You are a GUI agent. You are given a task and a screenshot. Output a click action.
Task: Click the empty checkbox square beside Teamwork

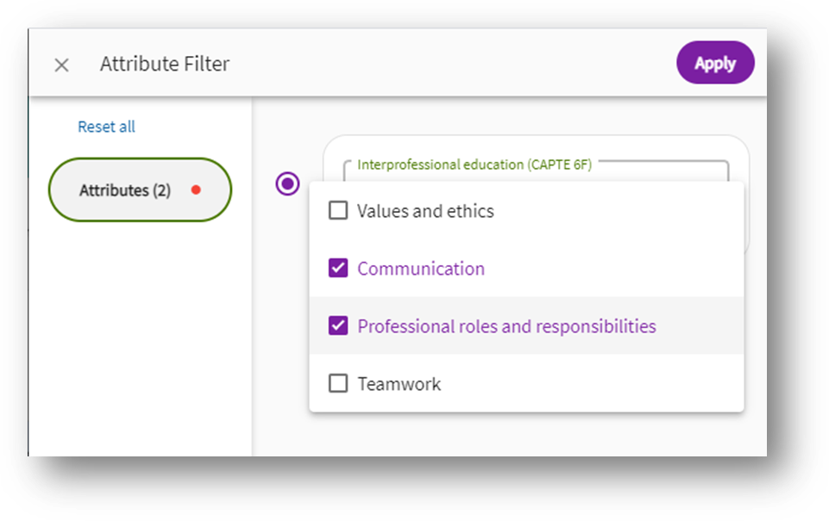(x=336, y=383)
